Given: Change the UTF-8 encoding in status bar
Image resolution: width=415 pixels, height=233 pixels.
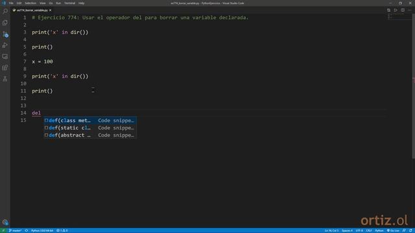Looking at the screenshot, I should pos(359,230).
